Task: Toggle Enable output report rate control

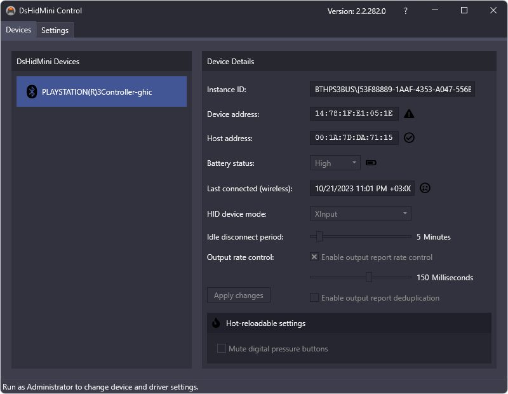Action: coord(371,257)
